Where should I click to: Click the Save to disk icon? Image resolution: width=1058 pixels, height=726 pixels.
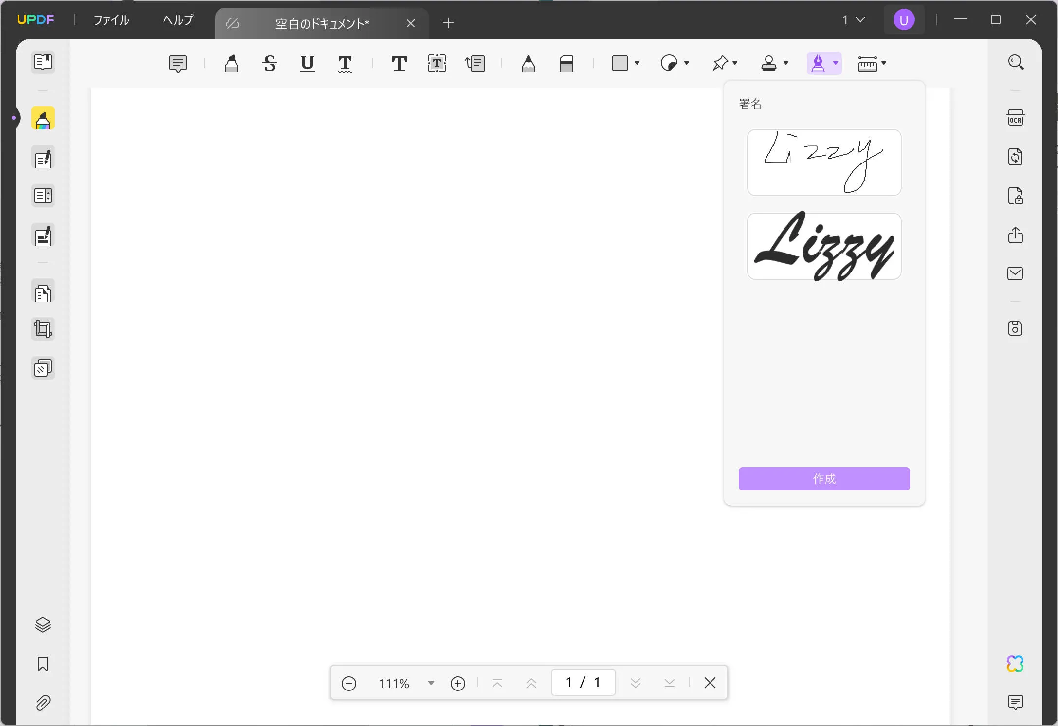tap(1016, 328)
